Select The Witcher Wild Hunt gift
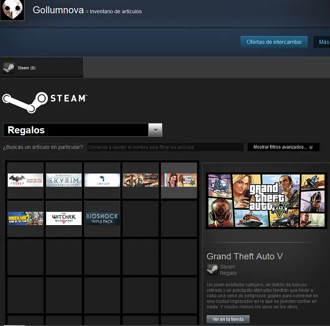Screen dimensions: 330x326 (64, 219)
